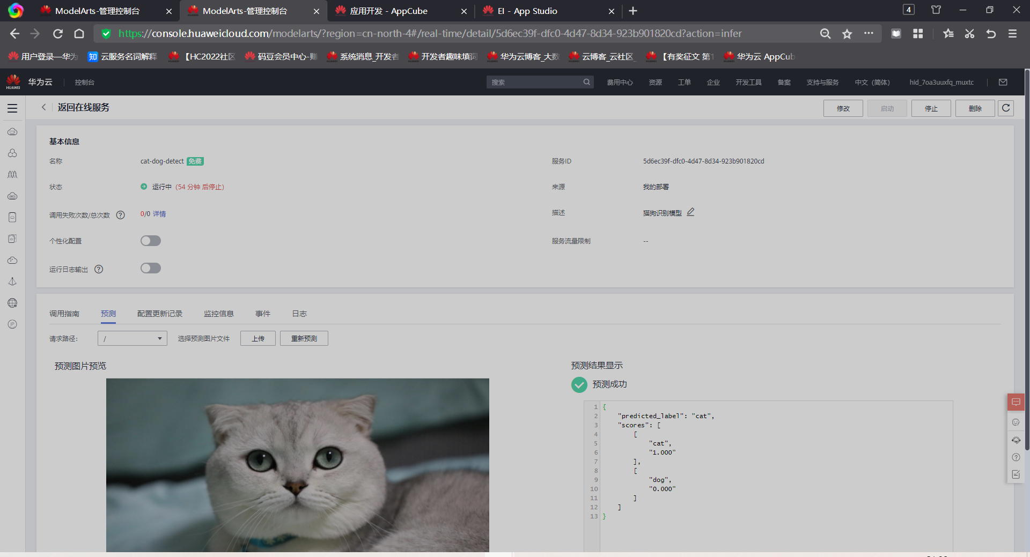This screenshot has height=557, width=1030.
Task: Open a new browser tab
Action: point(633,11)
